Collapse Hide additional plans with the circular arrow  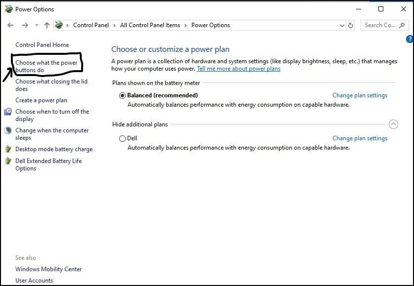[x=393, y=124]
